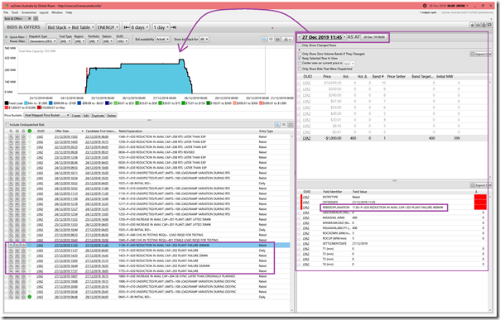Screen dimensions: 500x320
Task: Click the star favorite icon in top-right toolbar
Action: coord(472,25)
